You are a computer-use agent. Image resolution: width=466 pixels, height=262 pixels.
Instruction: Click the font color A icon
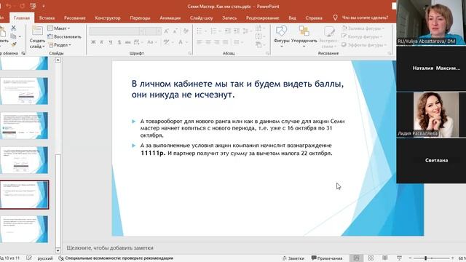point(181,42)
